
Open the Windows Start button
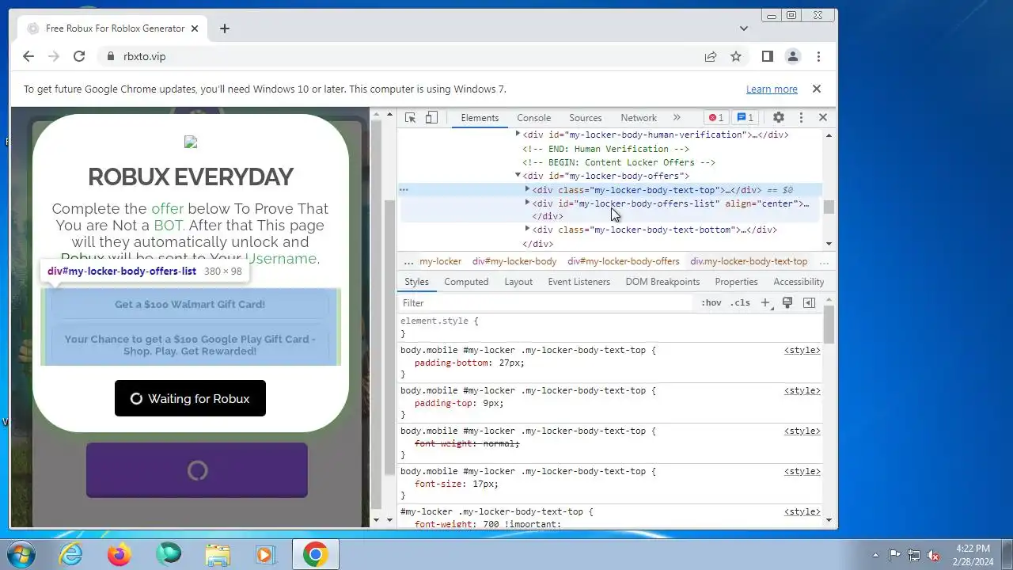[x=21, y=554]
